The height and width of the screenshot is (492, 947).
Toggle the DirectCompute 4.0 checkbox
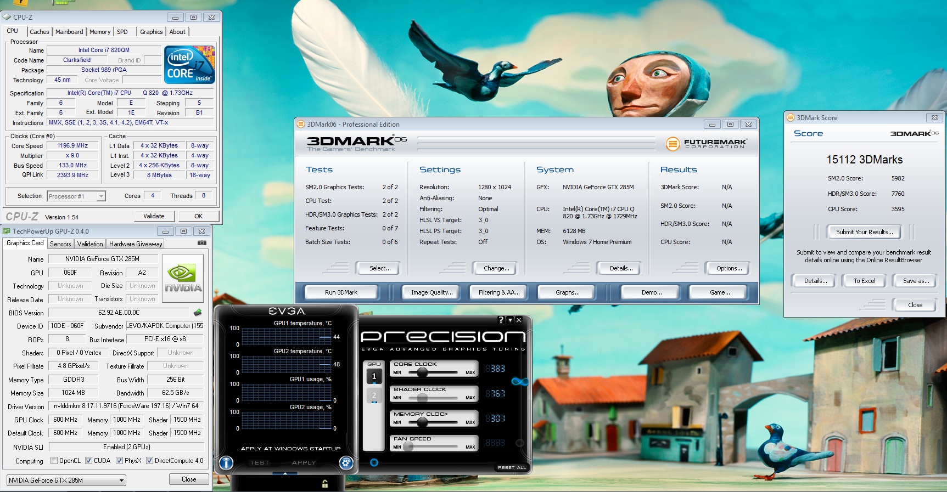[149, 461]
